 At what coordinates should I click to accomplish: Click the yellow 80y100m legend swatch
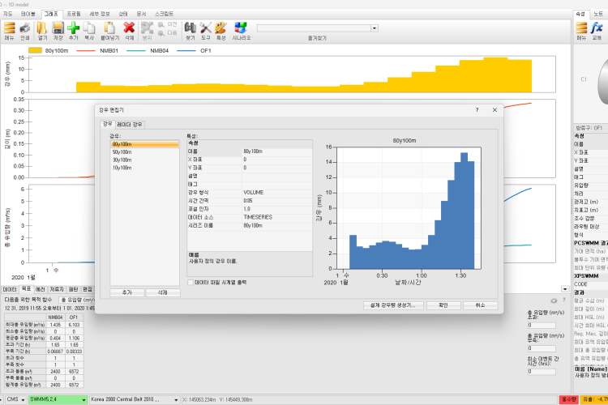click(x=36, y=50)
